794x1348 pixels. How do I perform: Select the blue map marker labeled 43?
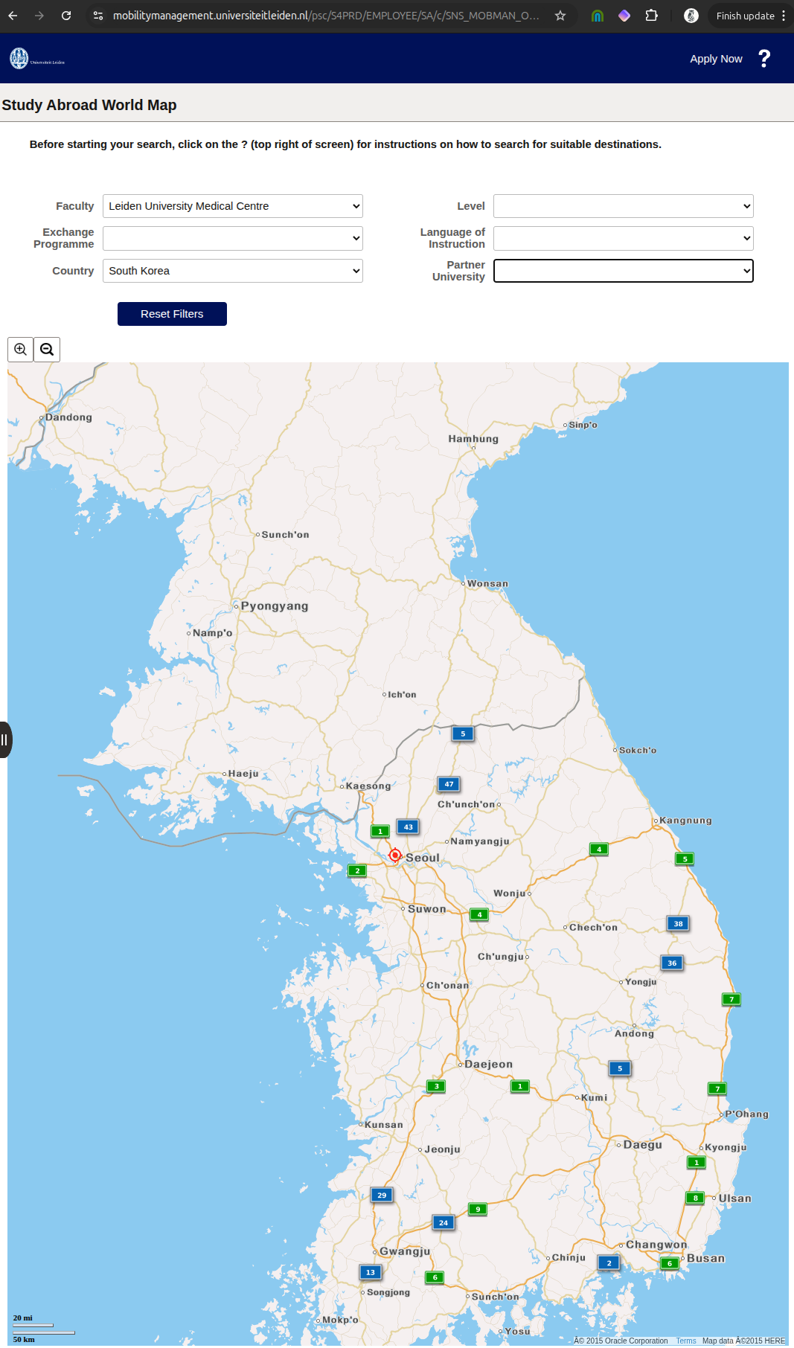click(x=408, y=827)
